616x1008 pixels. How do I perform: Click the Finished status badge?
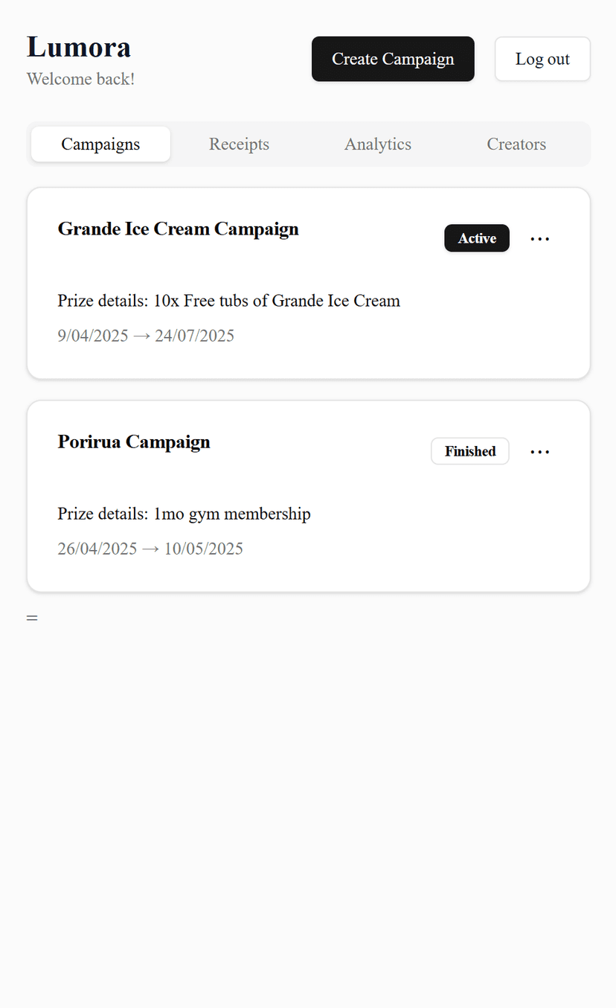[470, 451]
